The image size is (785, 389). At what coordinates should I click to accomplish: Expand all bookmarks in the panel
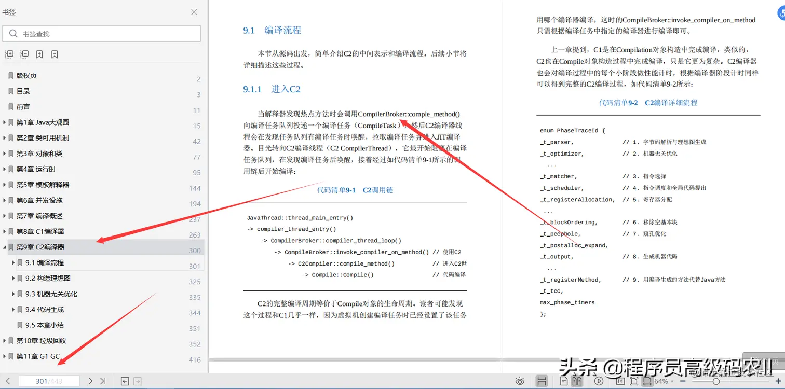coord(8,54)
